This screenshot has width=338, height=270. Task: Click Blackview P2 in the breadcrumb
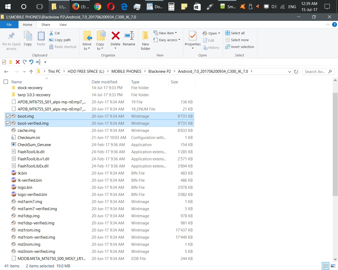[159, 71]
